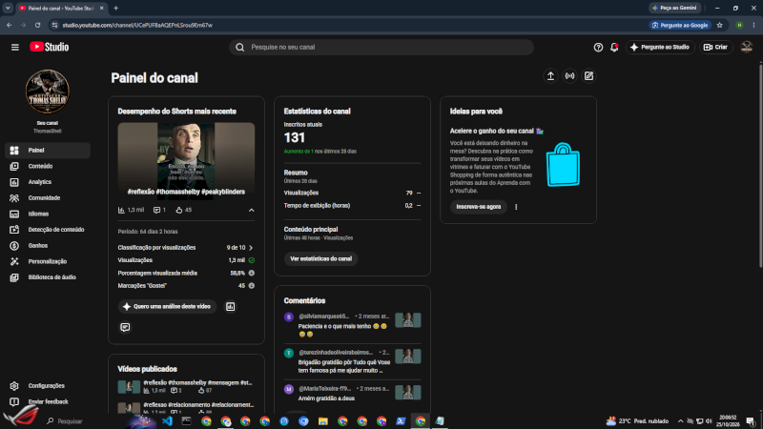The height and width of the screenshot is (429, 763).
Task: Open a new browser tab with plus
Action: pyautogui.click(x=115, y=9)
